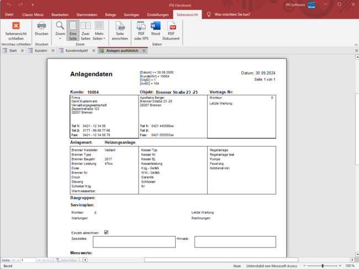Go to previous page navigation button
The image size is (359, 269).
click(18, 260)
